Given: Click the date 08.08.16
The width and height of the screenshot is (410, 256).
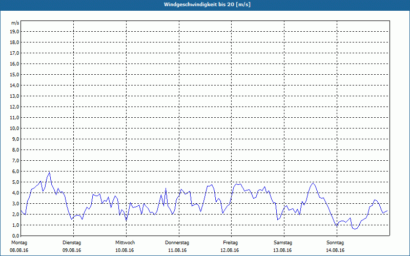Looking at the screenshot, I should (19, 250).
